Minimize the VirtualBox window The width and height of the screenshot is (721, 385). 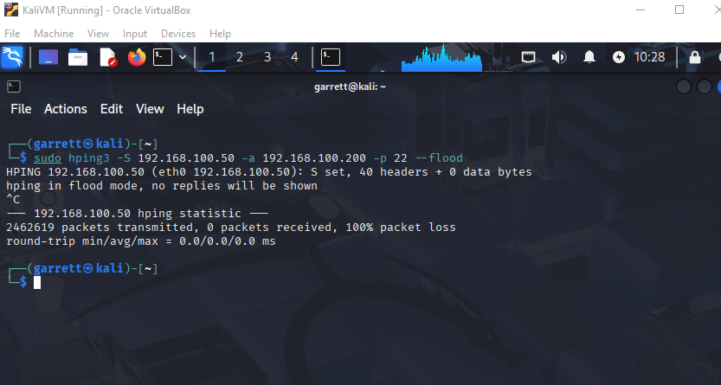coord(641,10)
